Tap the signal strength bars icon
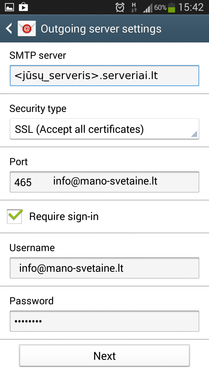Screen dimensions: 209x372 click(x=147, y=8)
